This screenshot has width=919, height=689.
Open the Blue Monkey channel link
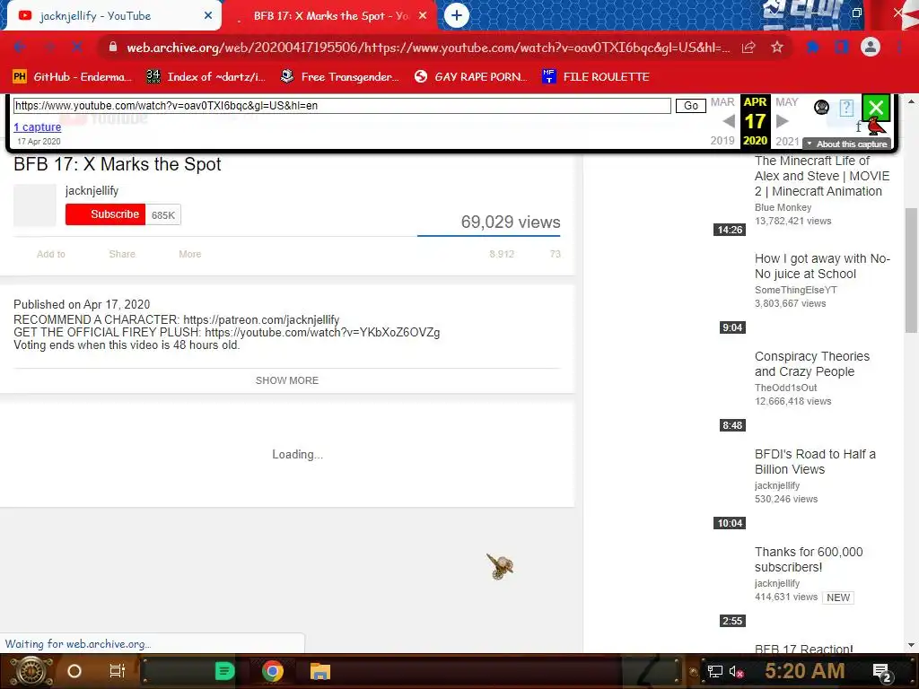pyautogui.click(x=783, y=207)
